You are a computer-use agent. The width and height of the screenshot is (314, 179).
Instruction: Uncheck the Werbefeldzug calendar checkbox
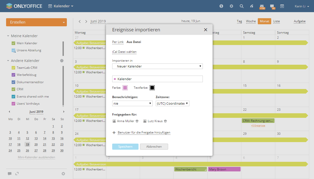coord(13,75)
